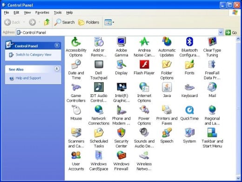The image size is (242, 182).
Task: Open Automatic Updates icon
Action: [167, 42]
